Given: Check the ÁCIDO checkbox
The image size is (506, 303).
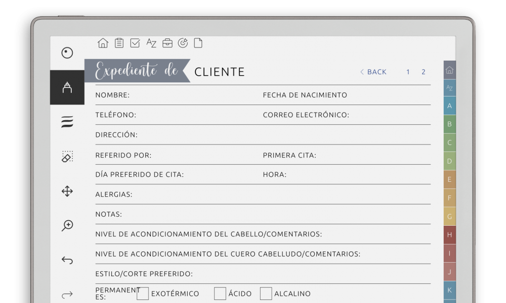Looking at the screenshot, I should 220,294.
